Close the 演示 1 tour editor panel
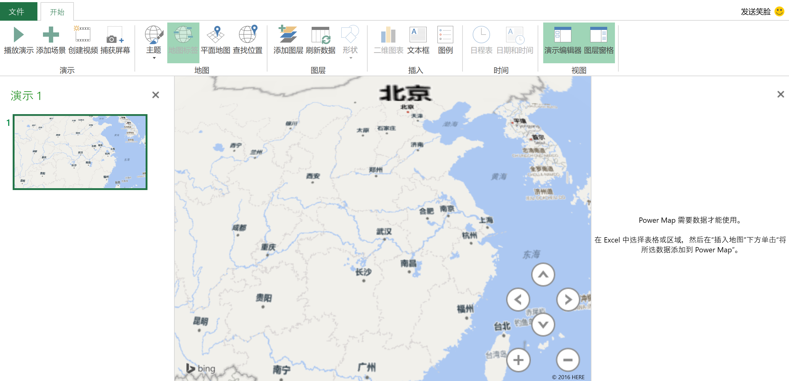The width and height of the screenshot is (789, 381). click(156, 95)
